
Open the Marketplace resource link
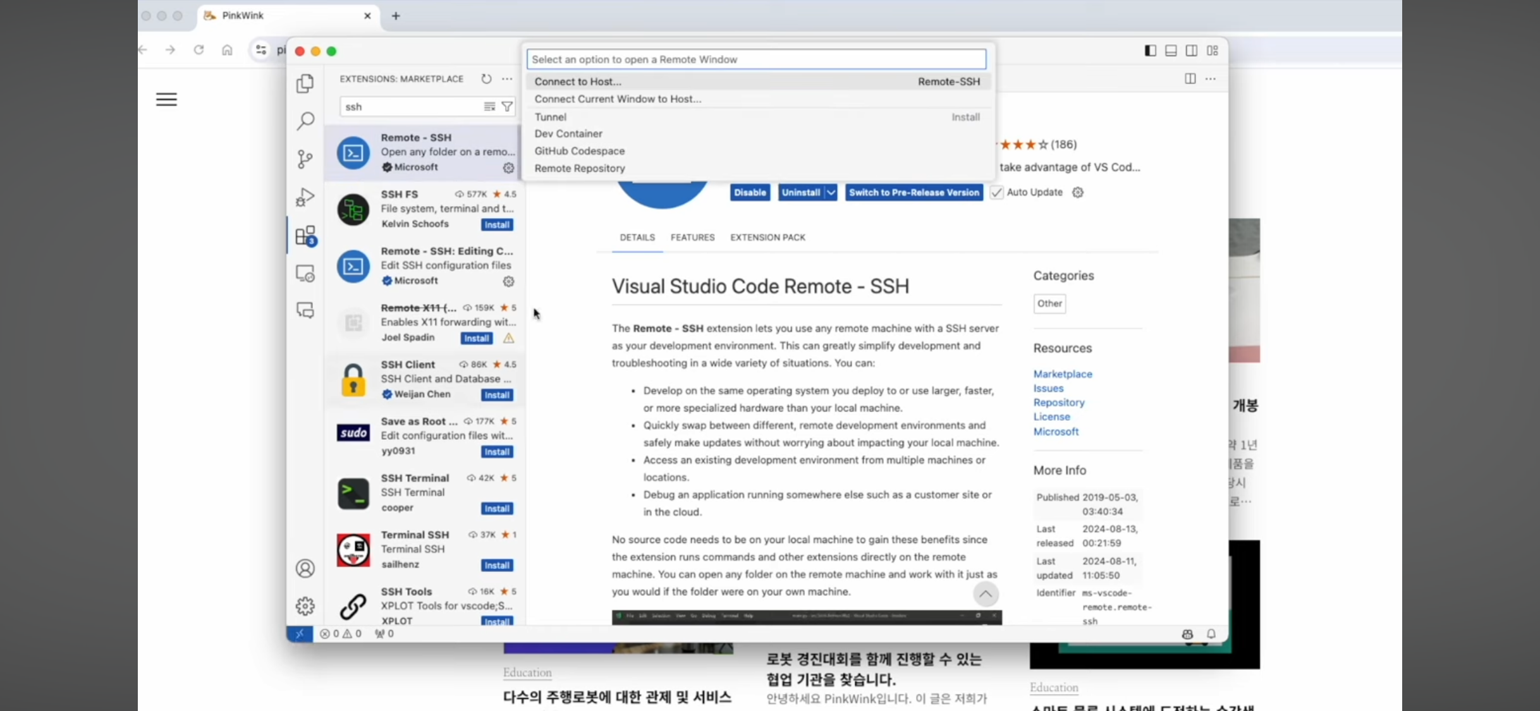1062,374
